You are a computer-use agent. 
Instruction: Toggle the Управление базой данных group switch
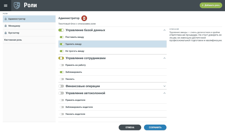coord(61,30)
